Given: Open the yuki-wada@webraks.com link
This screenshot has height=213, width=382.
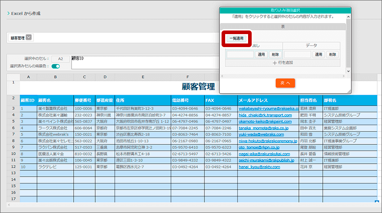Looking at the screenshot, I should tap(261, 134).
